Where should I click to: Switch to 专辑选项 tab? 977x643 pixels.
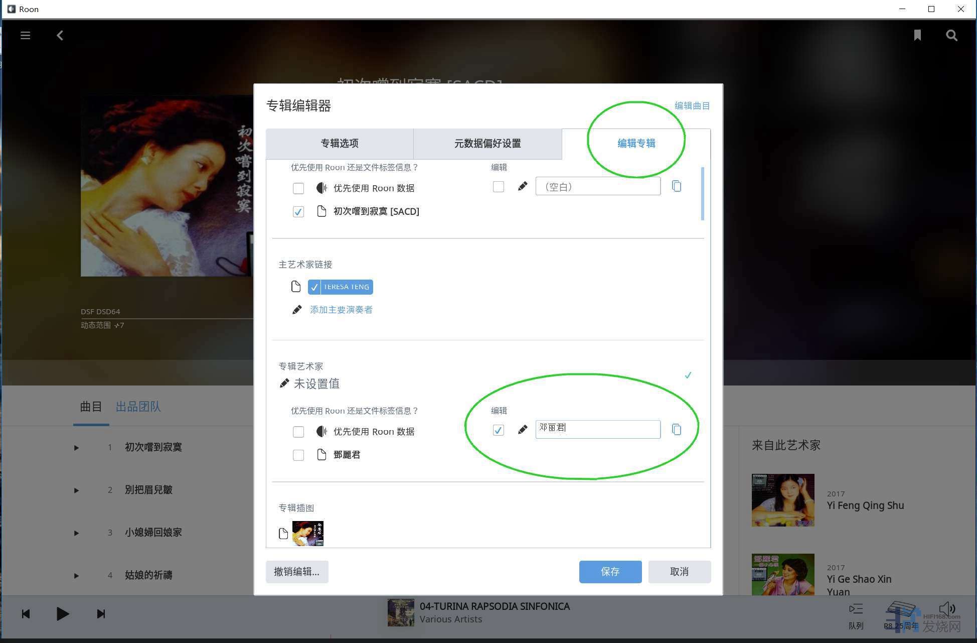point(340,144)
